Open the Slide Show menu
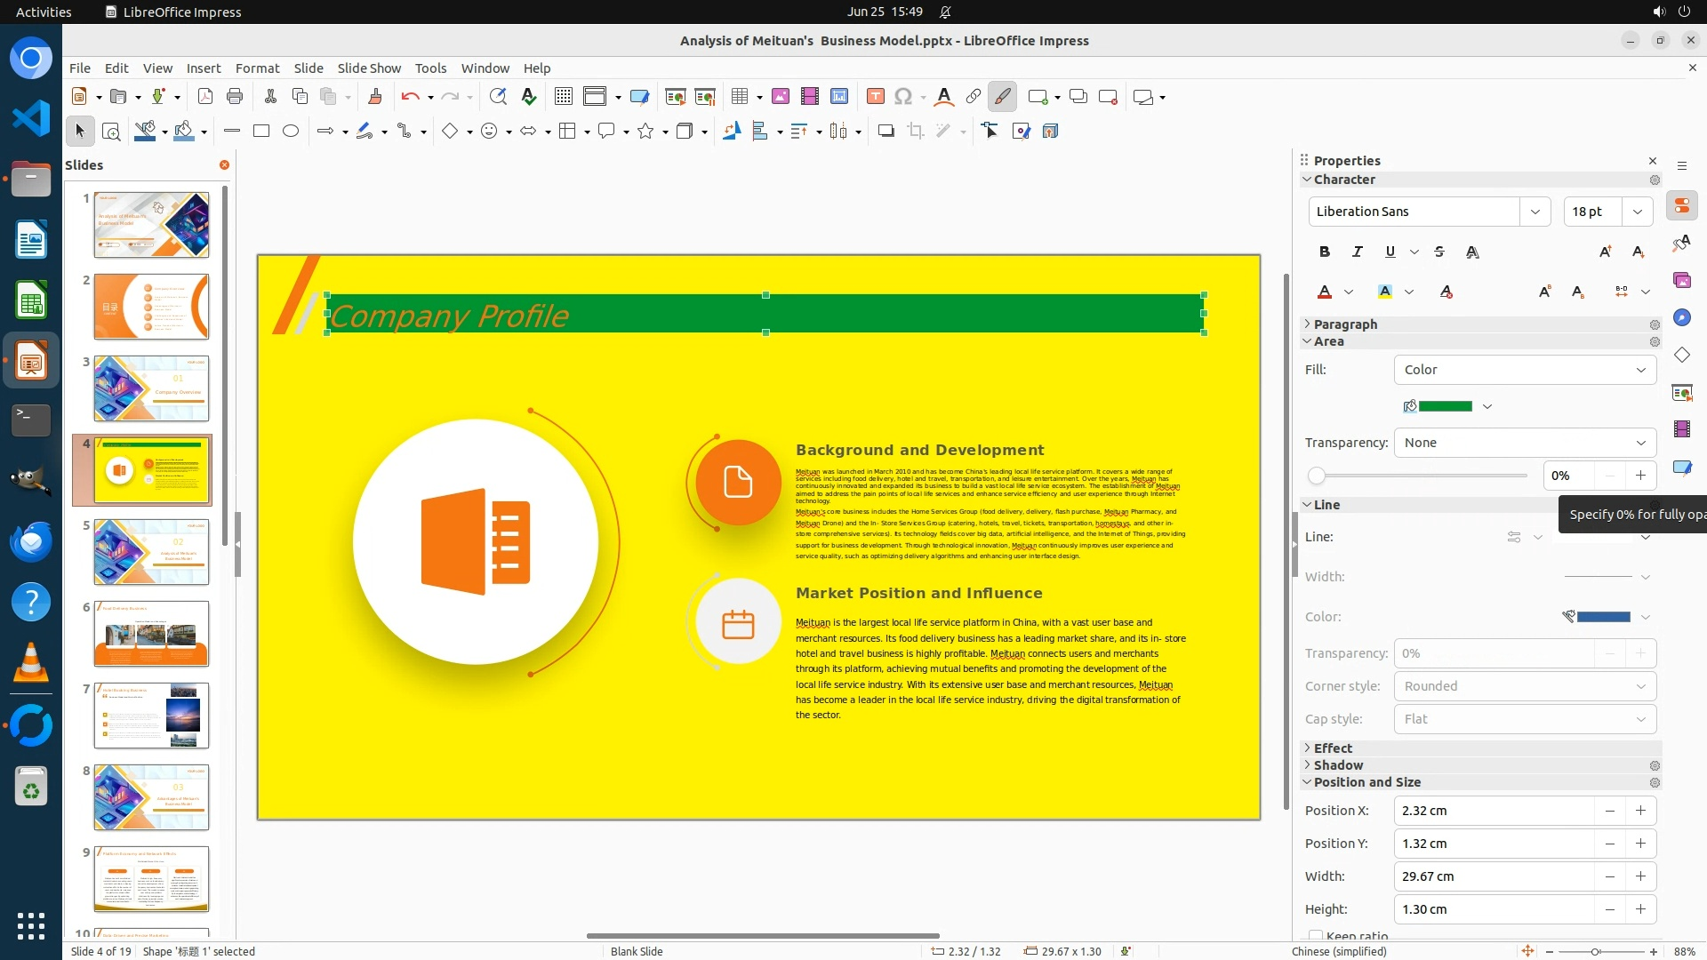The image size is (1707, 960). [369, 68]
